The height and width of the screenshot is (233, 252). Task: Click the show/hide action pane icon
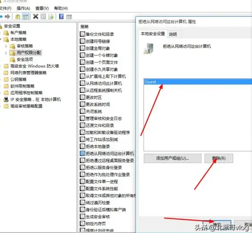pos(69,17)
